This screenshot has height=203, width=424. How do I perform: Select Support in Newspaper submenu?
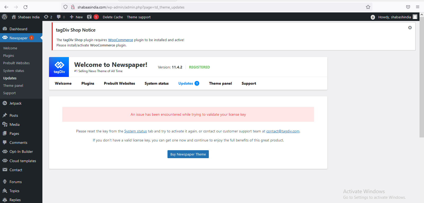(9, 93)
